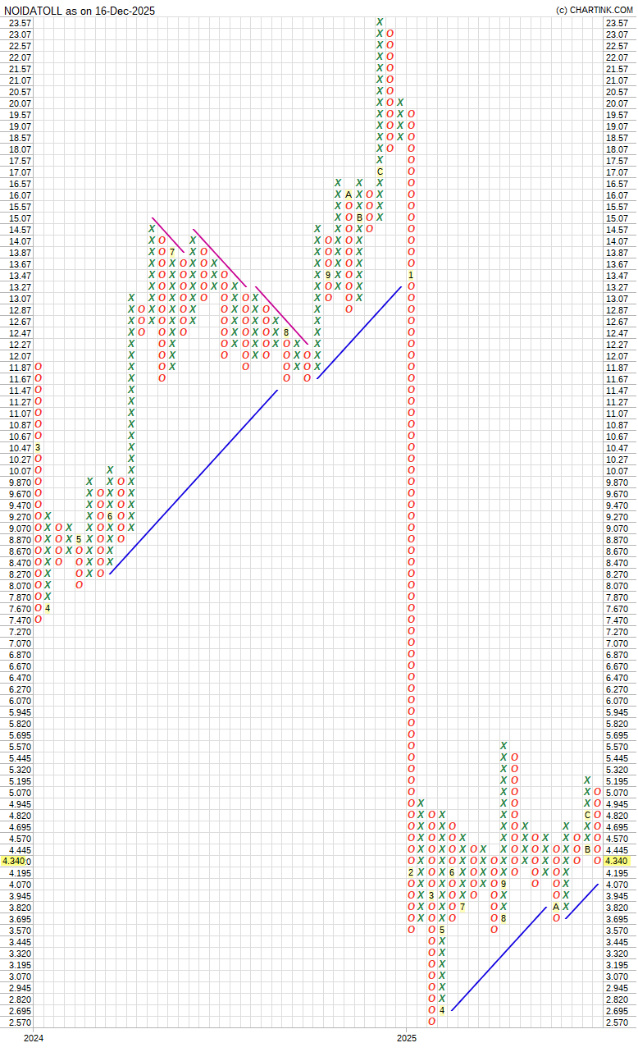Click the yellow month marker '2' at 4.195 level
The image size is (638, 1052).
[411, 872]
